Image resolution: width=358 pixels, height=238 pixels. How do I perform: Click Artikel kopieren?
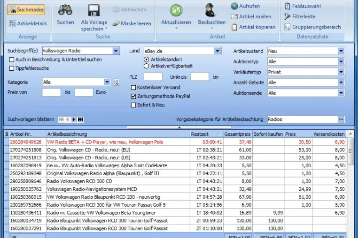coord(253,27)
